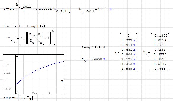Click the x axis label on plot
173x101 pixels.
click(x=62, y=81)
